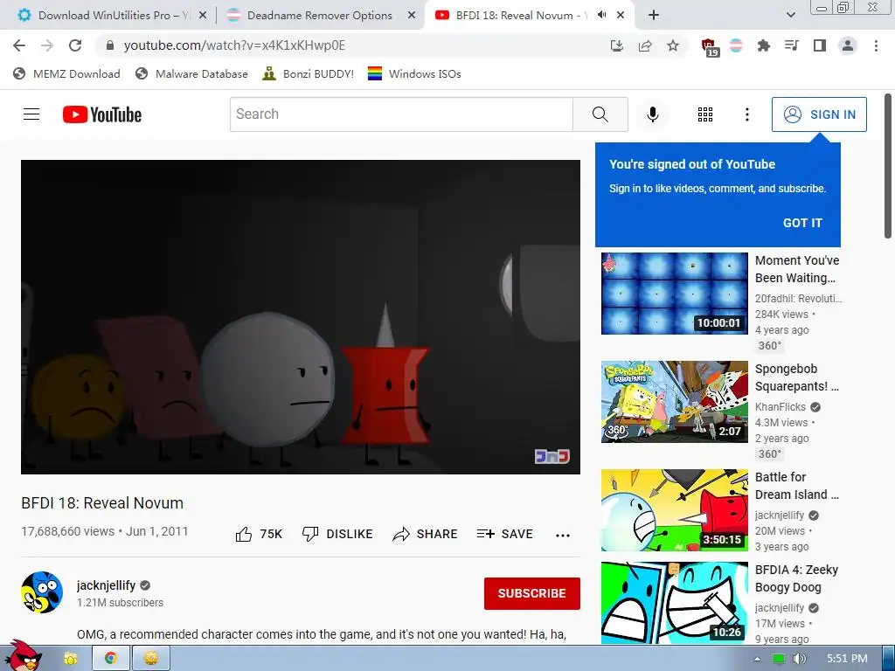Open MEMZ Download bookmark
This screenshot has height=671, width=895.
66,73
